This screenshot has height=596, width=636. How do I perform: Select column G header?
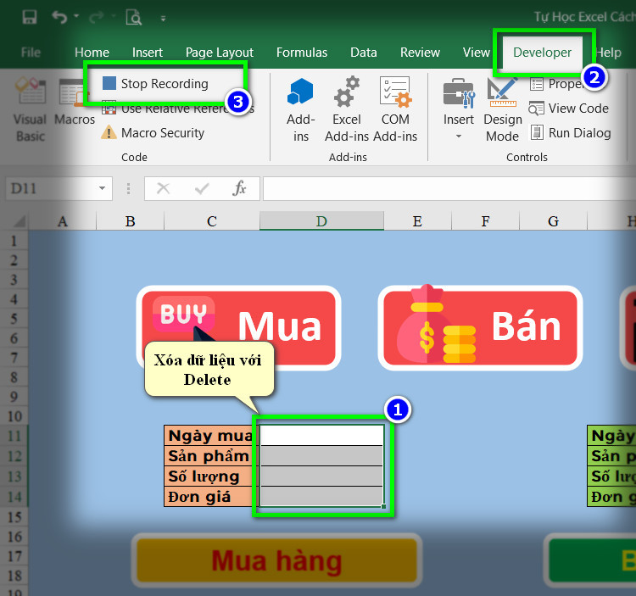[553, 221]
